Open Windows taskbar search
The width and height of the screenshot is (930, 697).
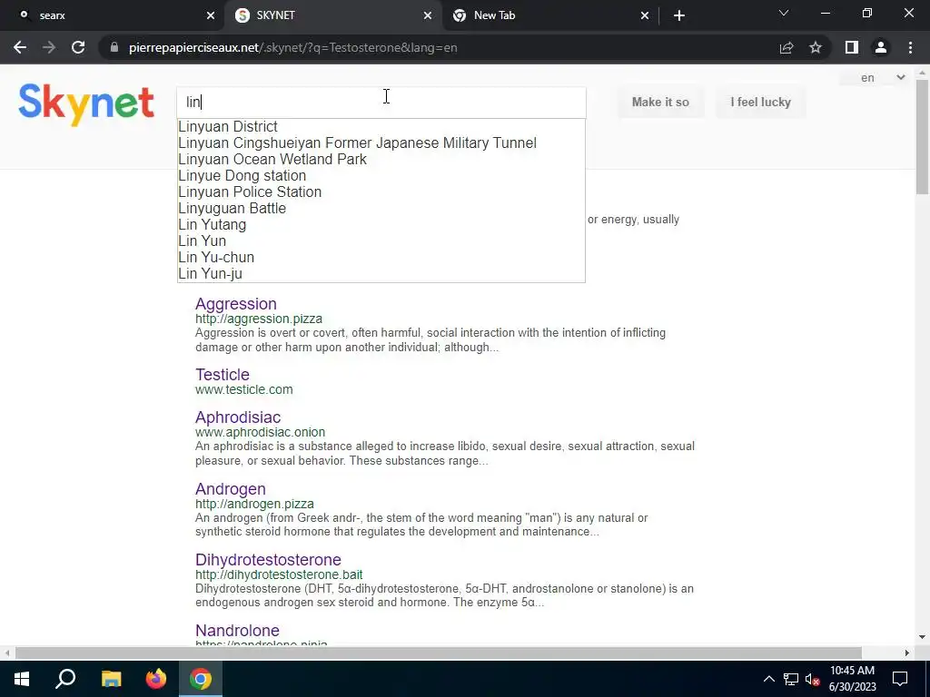tap(65, 679)
